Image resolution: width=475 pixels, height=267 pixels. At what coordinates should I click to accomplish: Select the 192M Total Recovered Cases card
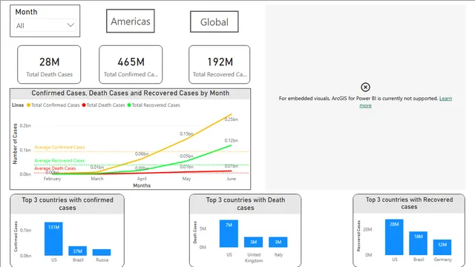tap(220, 65)
